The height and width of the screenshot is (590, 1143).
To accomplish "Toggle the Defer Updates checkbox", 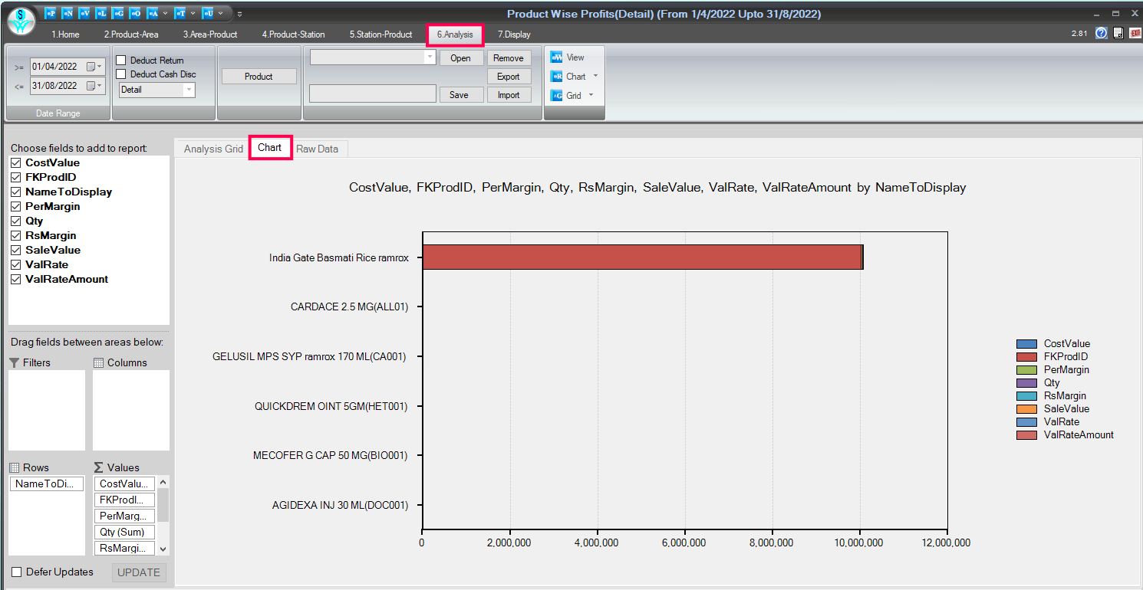I will [17, 572].
